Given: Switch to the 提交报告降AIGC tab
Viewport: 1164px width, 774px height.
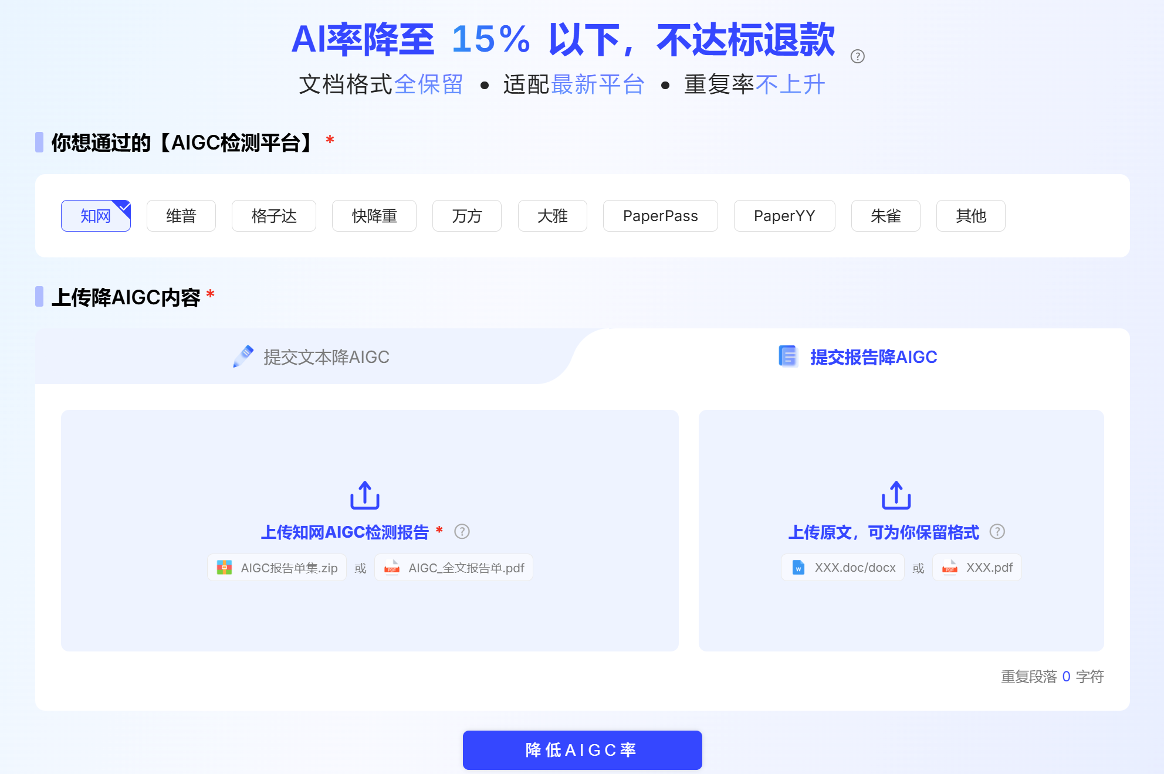Looking at the screenshot, I should coord(858,357).
